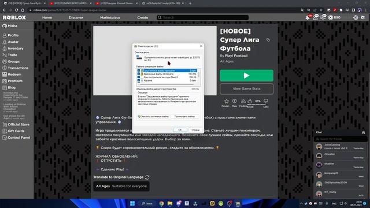Click the chat Search for friends field
The height and width of the screenshot is (208, 370).
(x=341, y=139)
